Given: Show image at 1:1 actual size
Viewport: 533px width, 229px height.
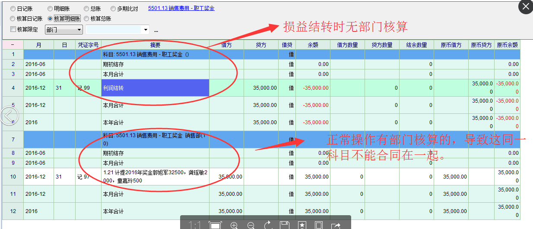Looking at the screenshot, I should (195, 225).
